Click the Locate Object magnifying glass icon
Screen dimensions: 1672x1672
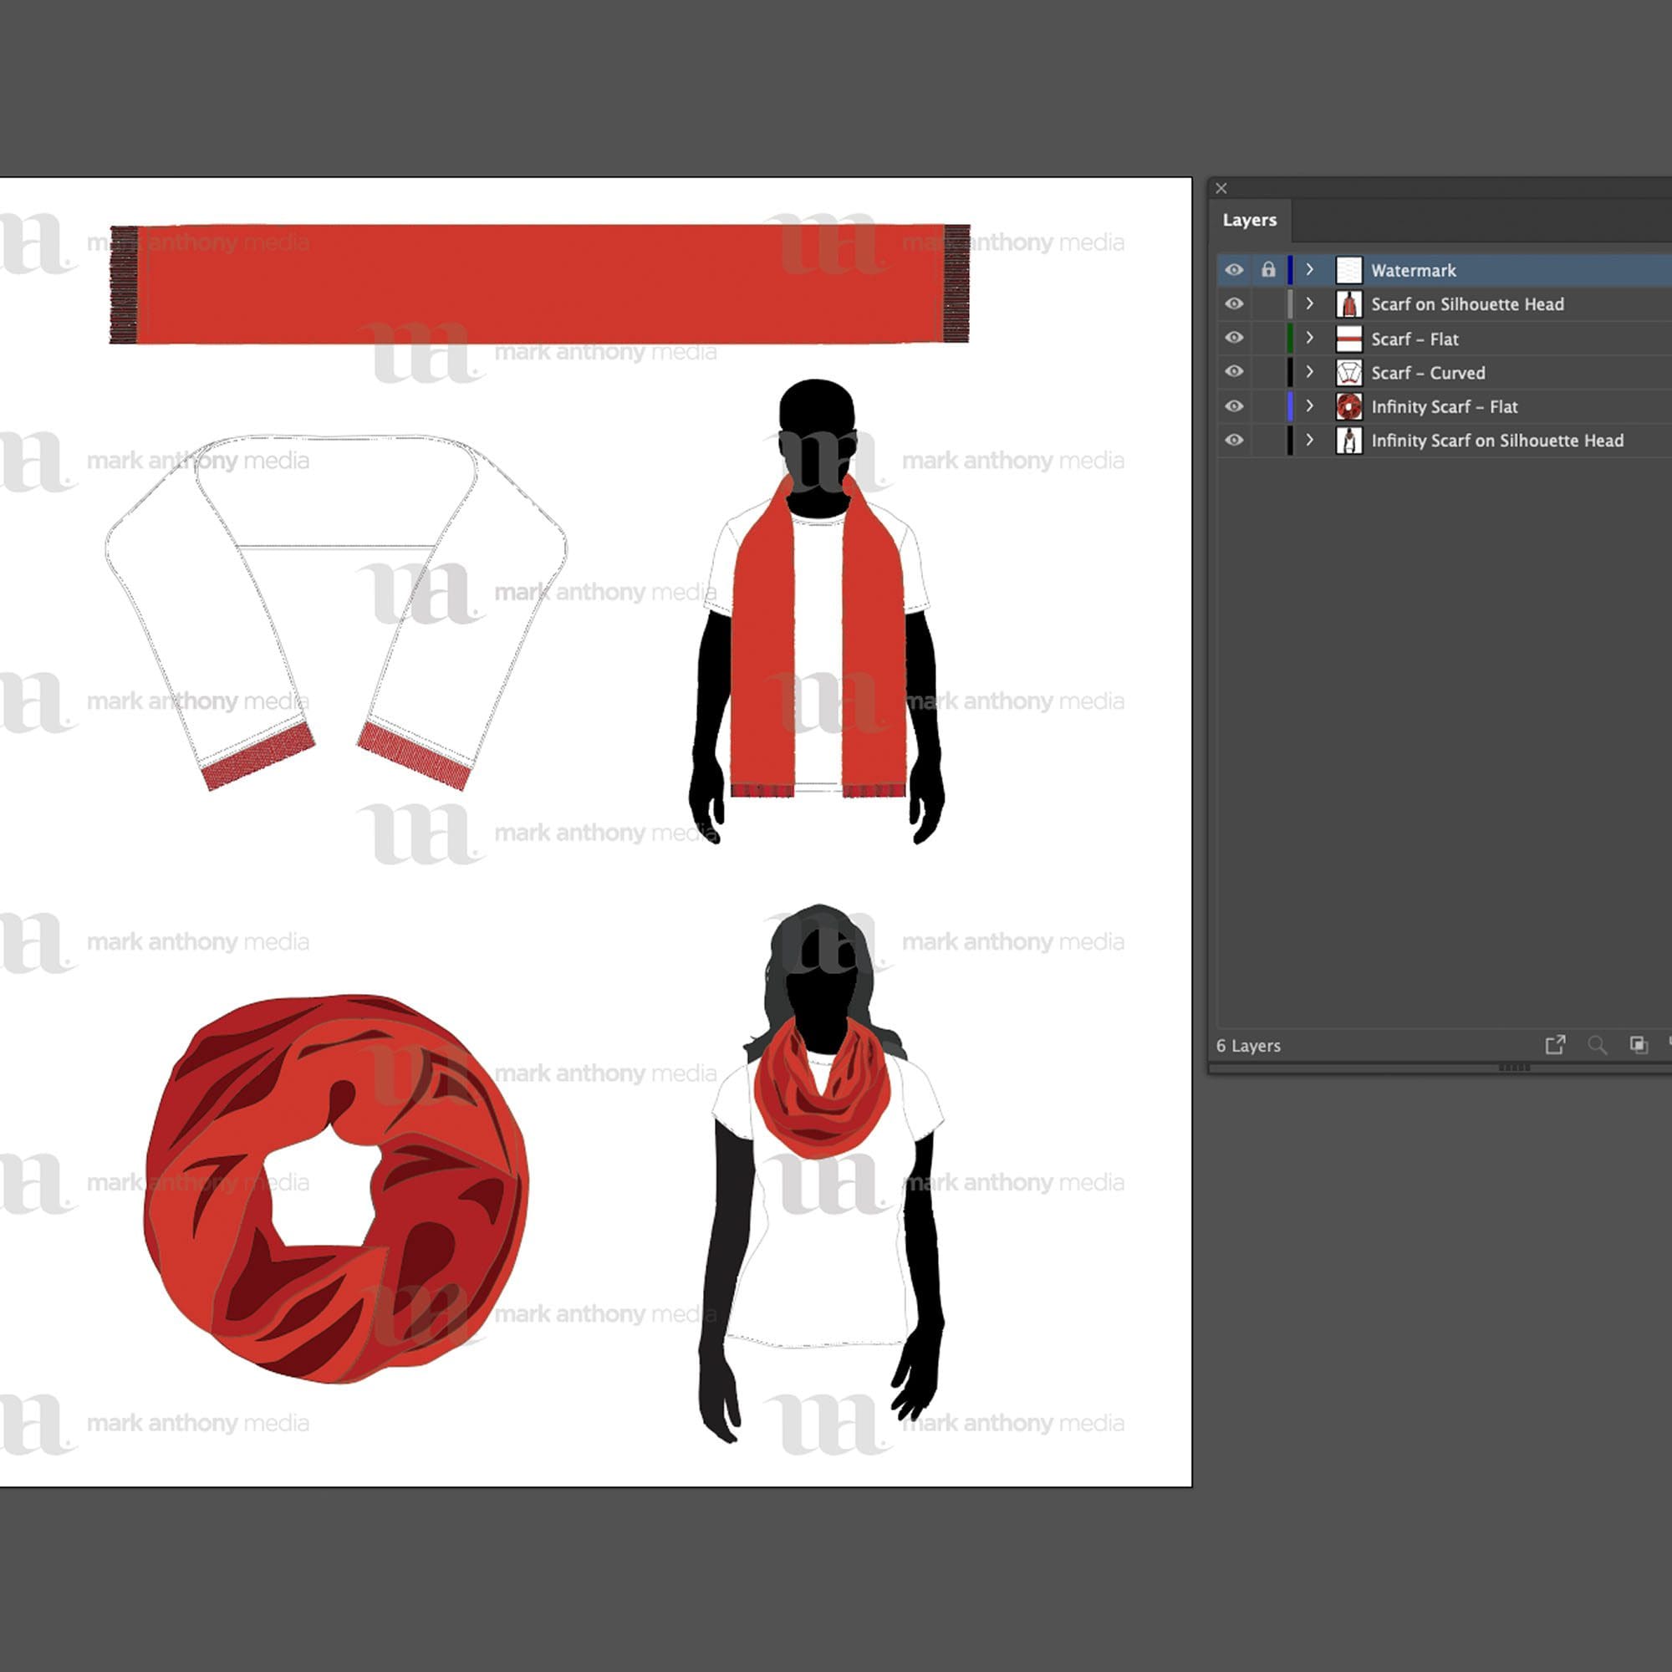pyautogui.click(x=1598, y=1046)
